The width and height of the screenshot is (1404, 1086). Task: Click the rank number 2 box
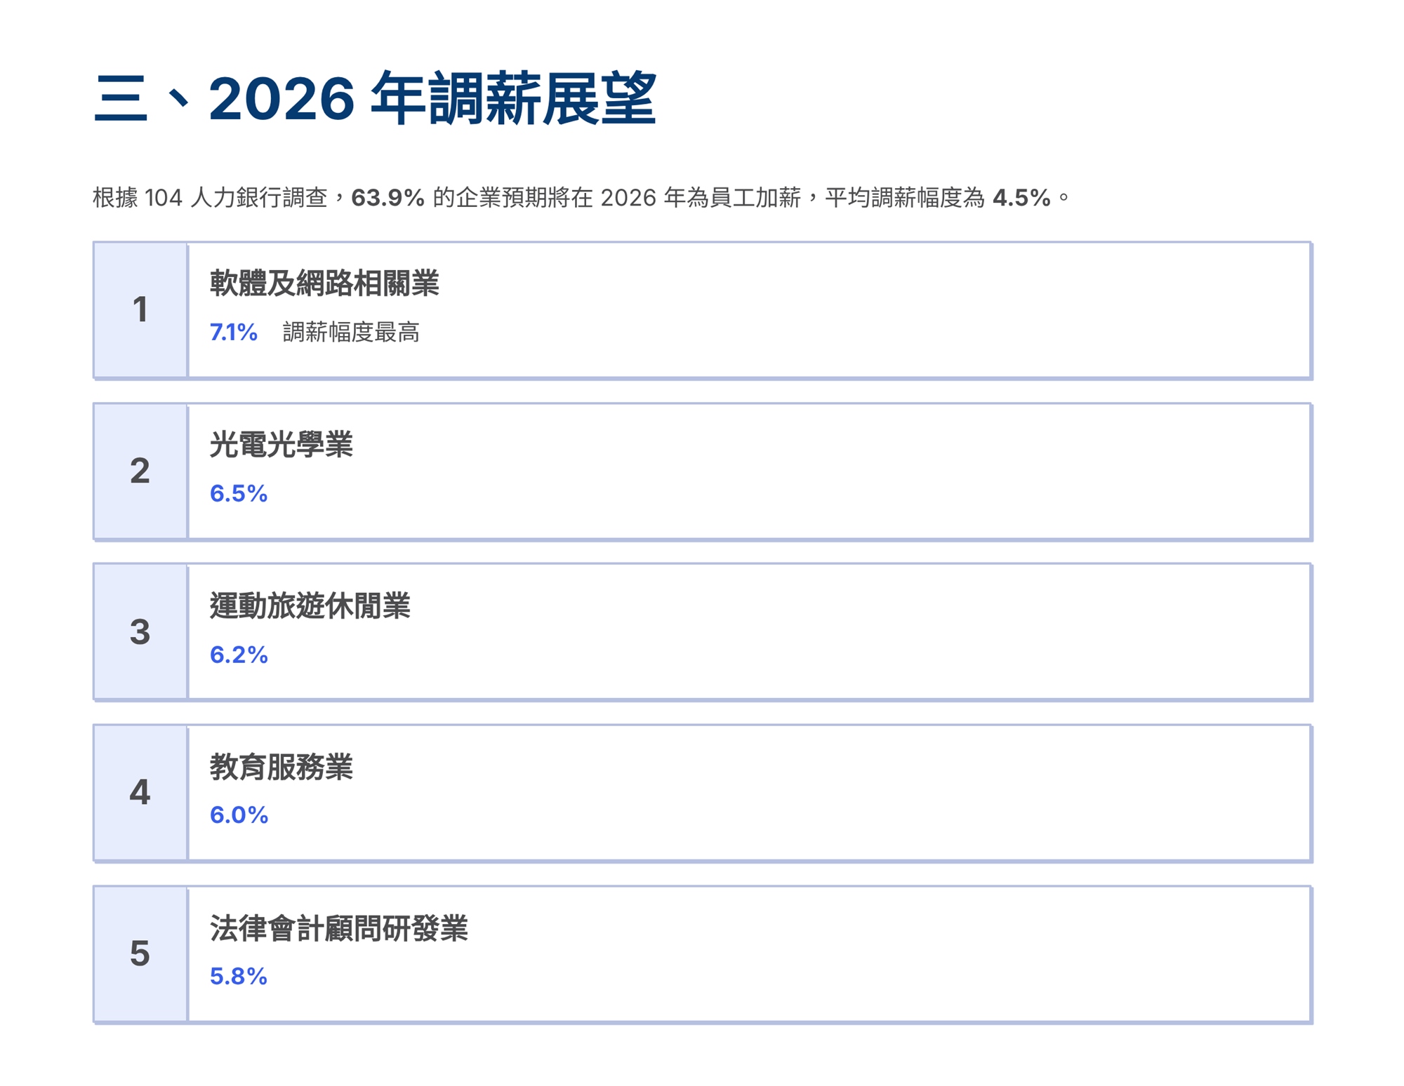140,471
